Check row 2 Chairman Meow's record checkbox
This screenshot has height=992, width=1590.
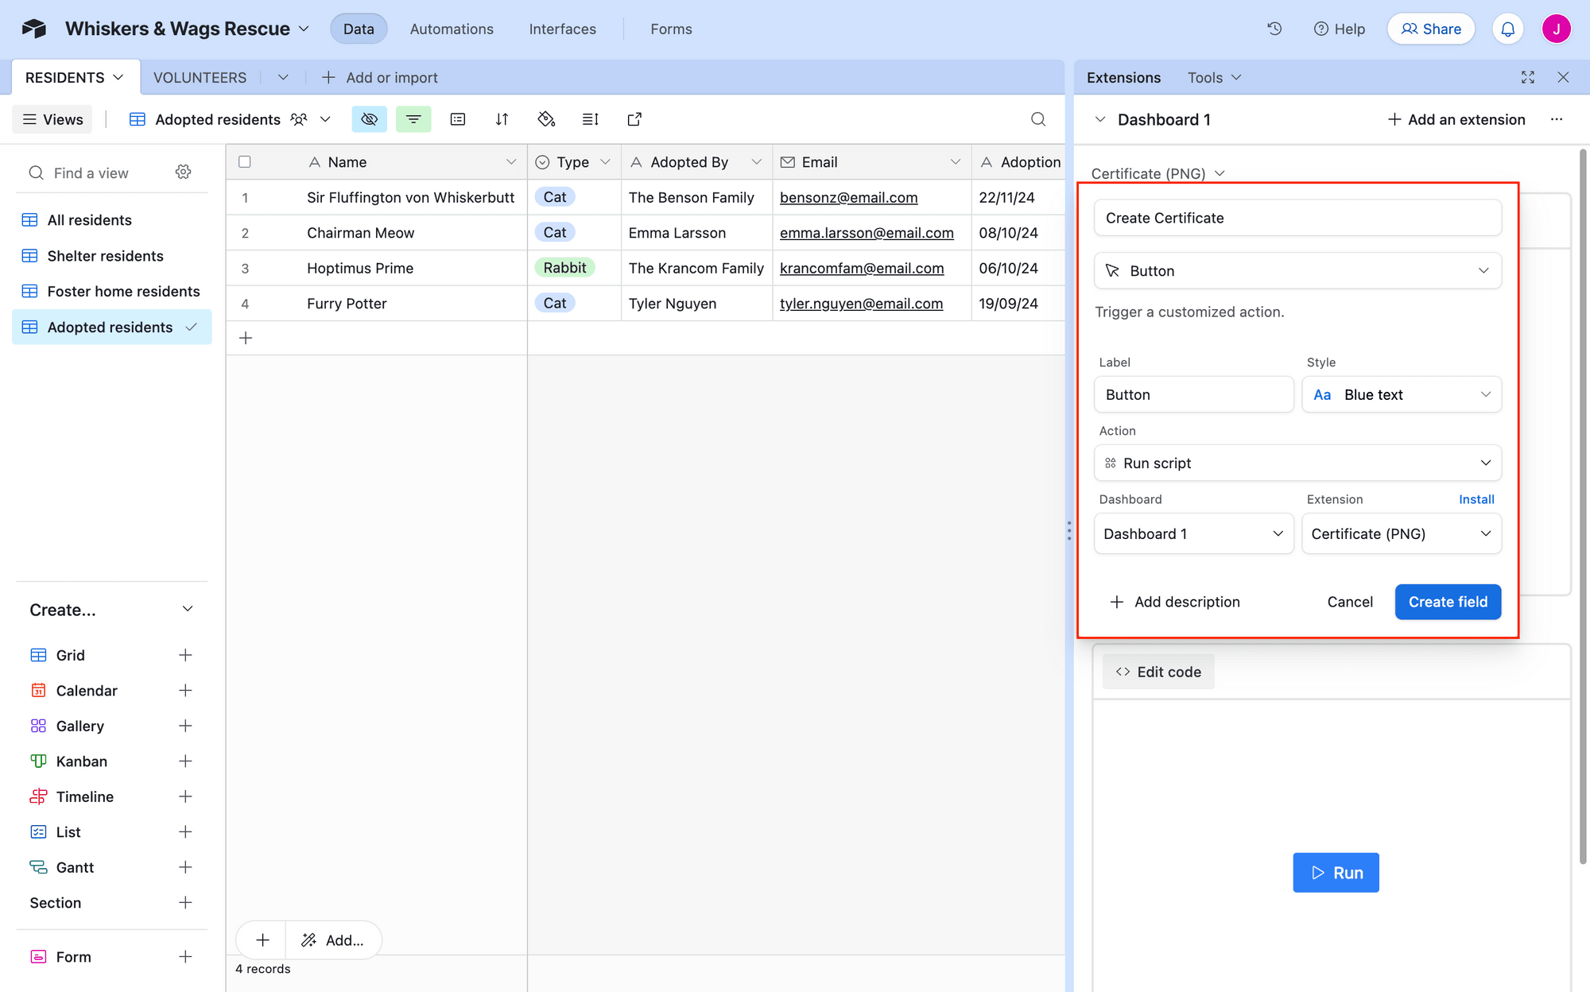(245, 232)
